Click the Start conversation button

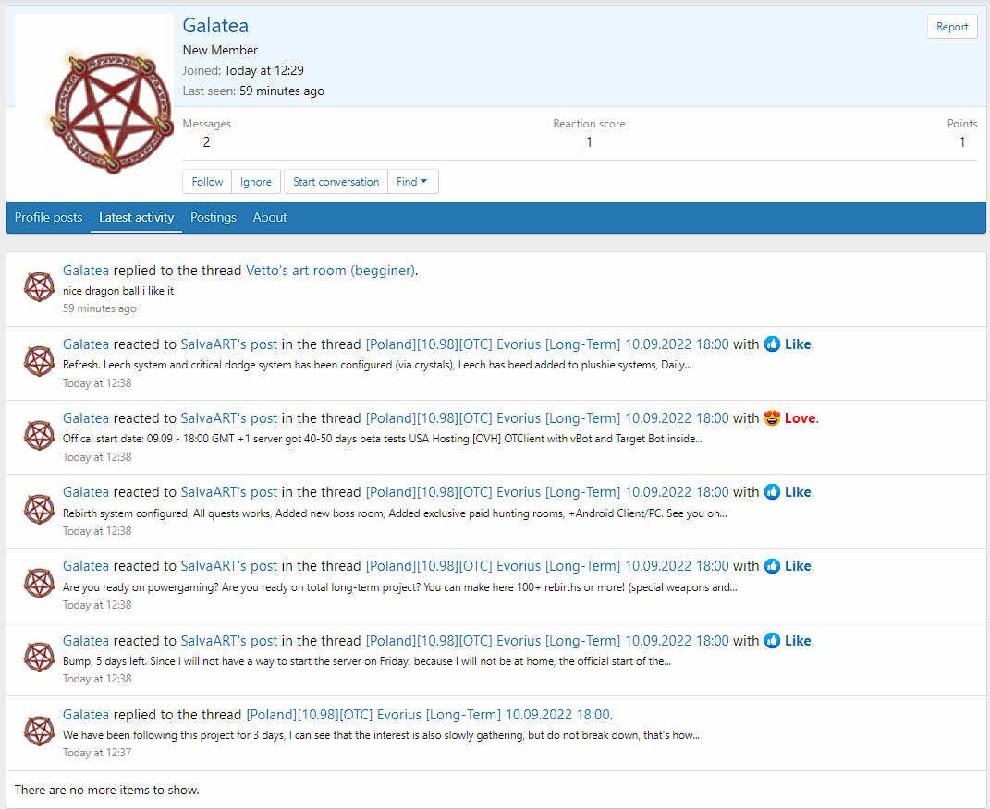336,182
